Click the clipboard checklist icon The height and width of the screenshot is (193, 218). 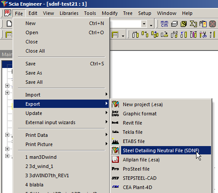coord(203,24)
